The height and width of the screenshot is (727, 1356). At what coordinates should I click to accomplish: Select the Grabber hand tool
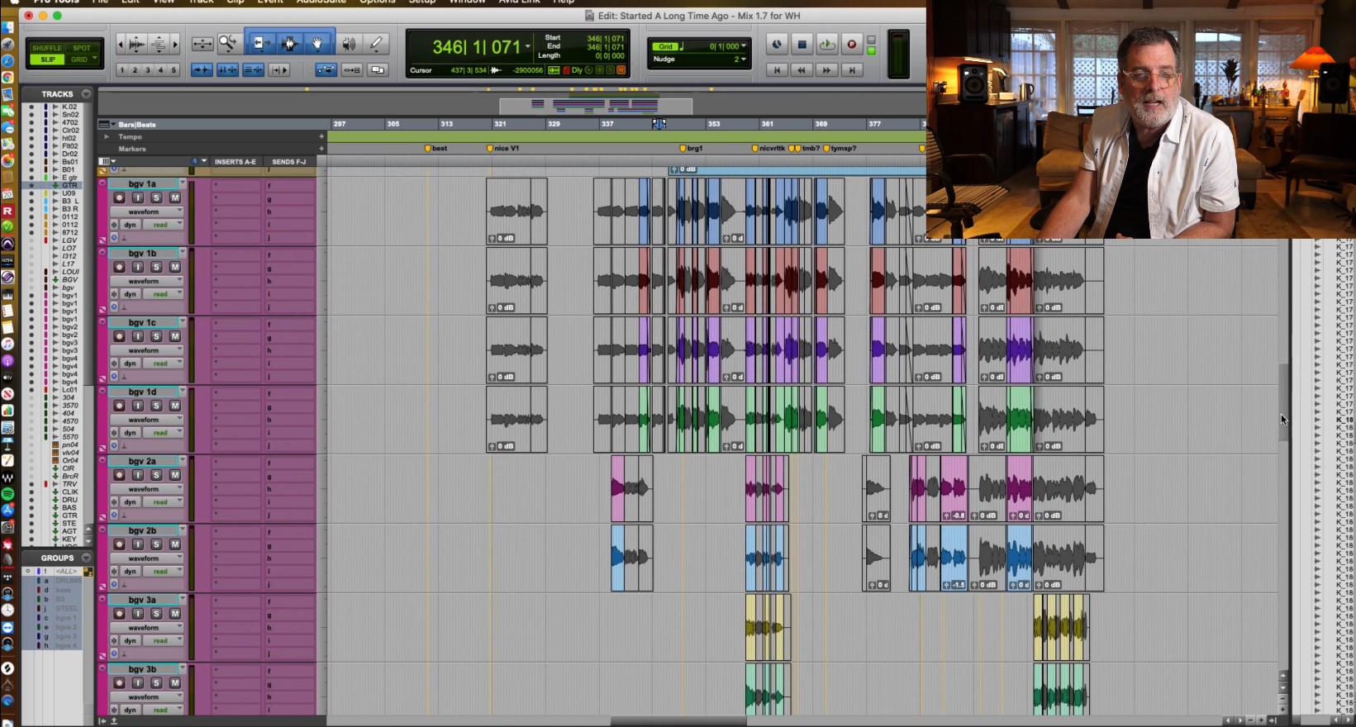tap(317, 44)
